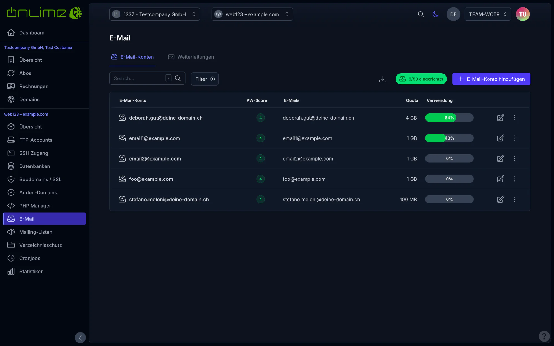This screenshot has height=346, width=554.
Task: Click the account name email1@example.com in E-Mail-Konto column
Action: [155, 138]
